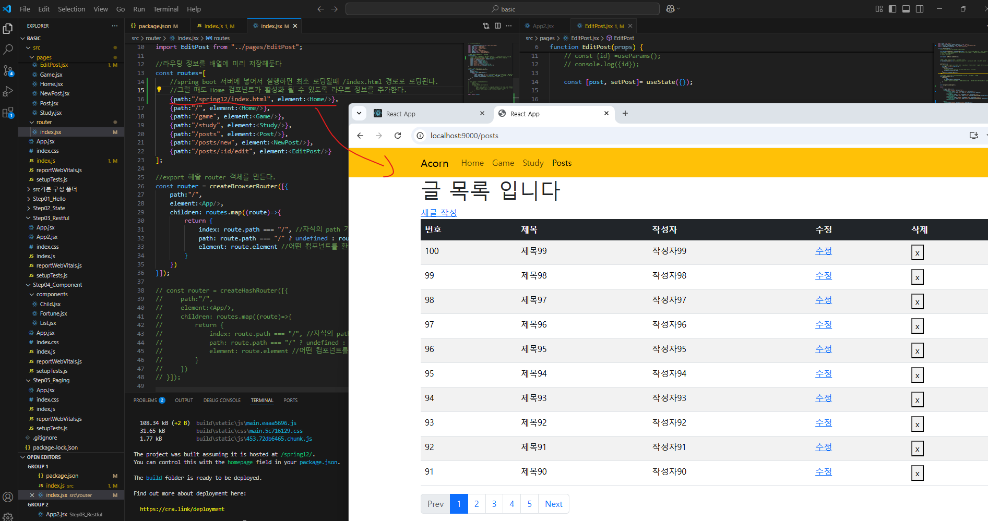Go forward in VS Code navigation
Viewport: 988px width, 521px height.
pyautogui.click(x=335, y=9)
